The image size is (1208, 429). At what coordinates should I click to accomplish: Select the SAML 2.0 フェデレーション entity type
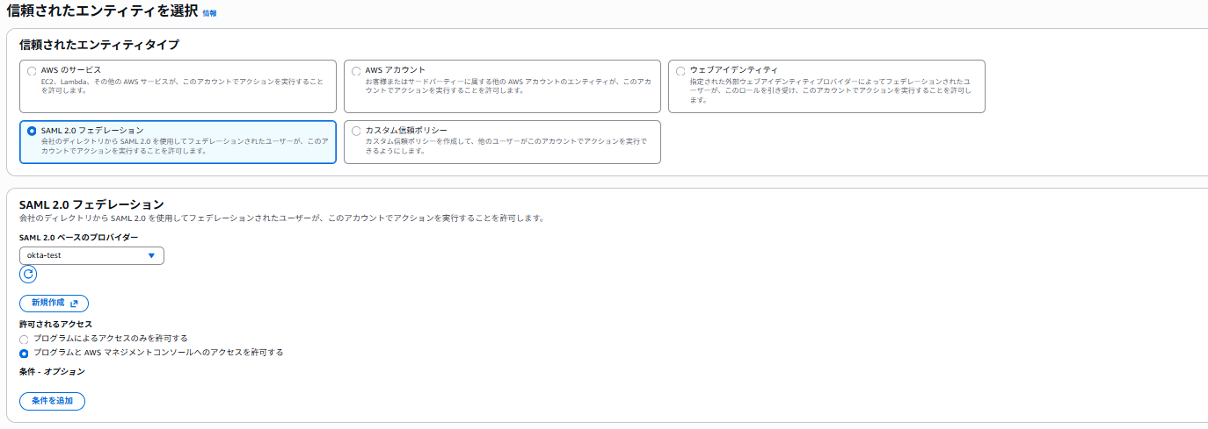pyautogui.click(x=33, y=132)
